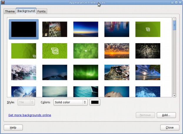The width and height of the screenshot is (183, 134).
Task: Click the Remove button
Action: click(x=145, y=115)
